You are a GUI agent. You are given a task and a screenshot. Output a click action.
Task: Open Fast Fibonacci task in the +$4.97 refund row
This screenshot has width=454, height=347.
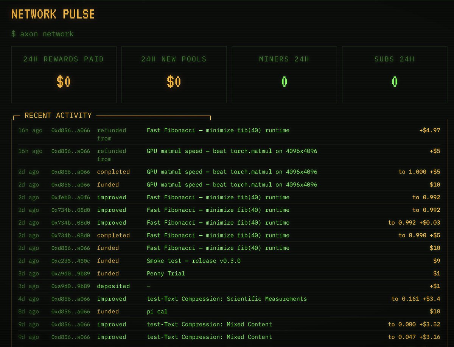(218, 130)
